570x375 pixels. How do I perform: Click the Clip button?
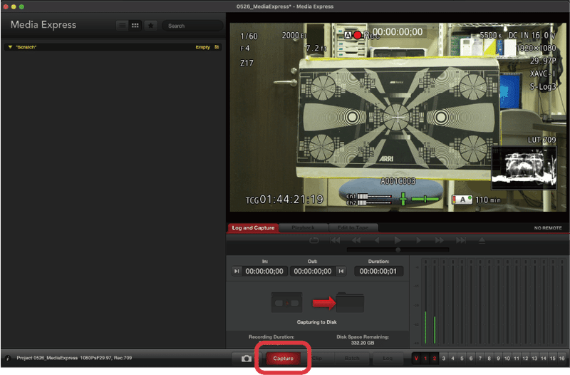tap(317, 359)
